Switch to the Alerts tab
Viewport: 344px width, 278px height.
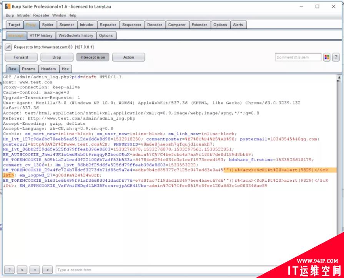(238, 25)
